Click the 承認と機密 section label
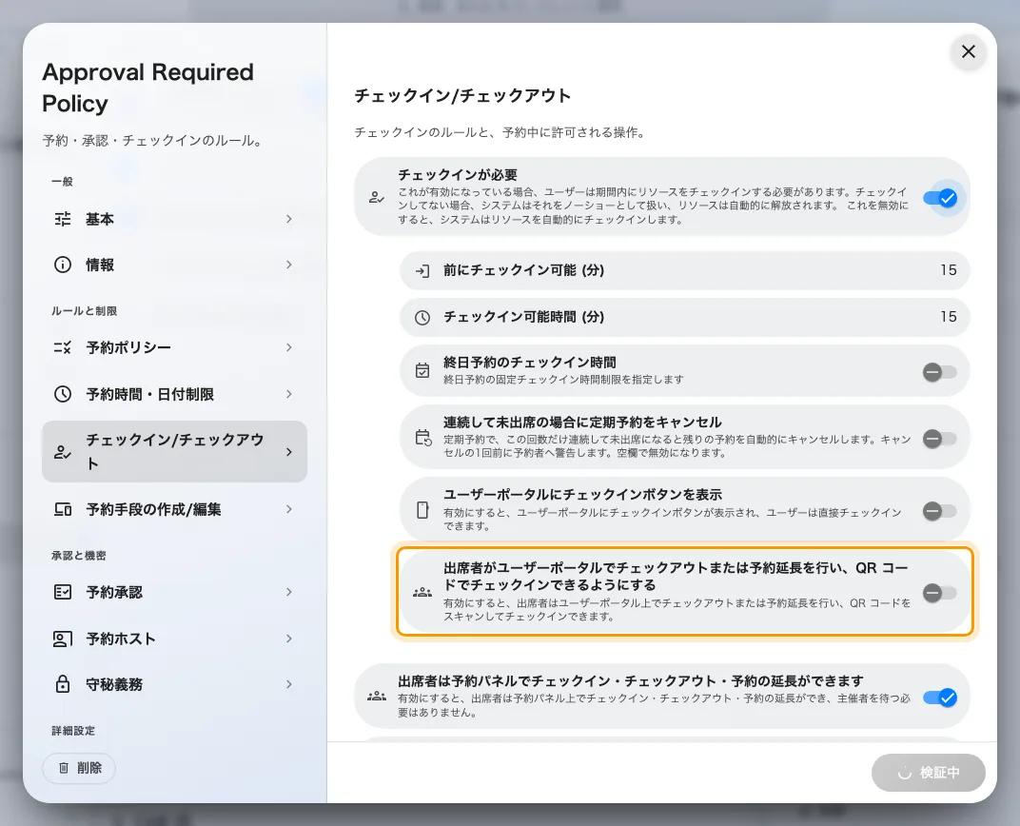Viewport: 1020px width, 826px height. pos(79,556)
